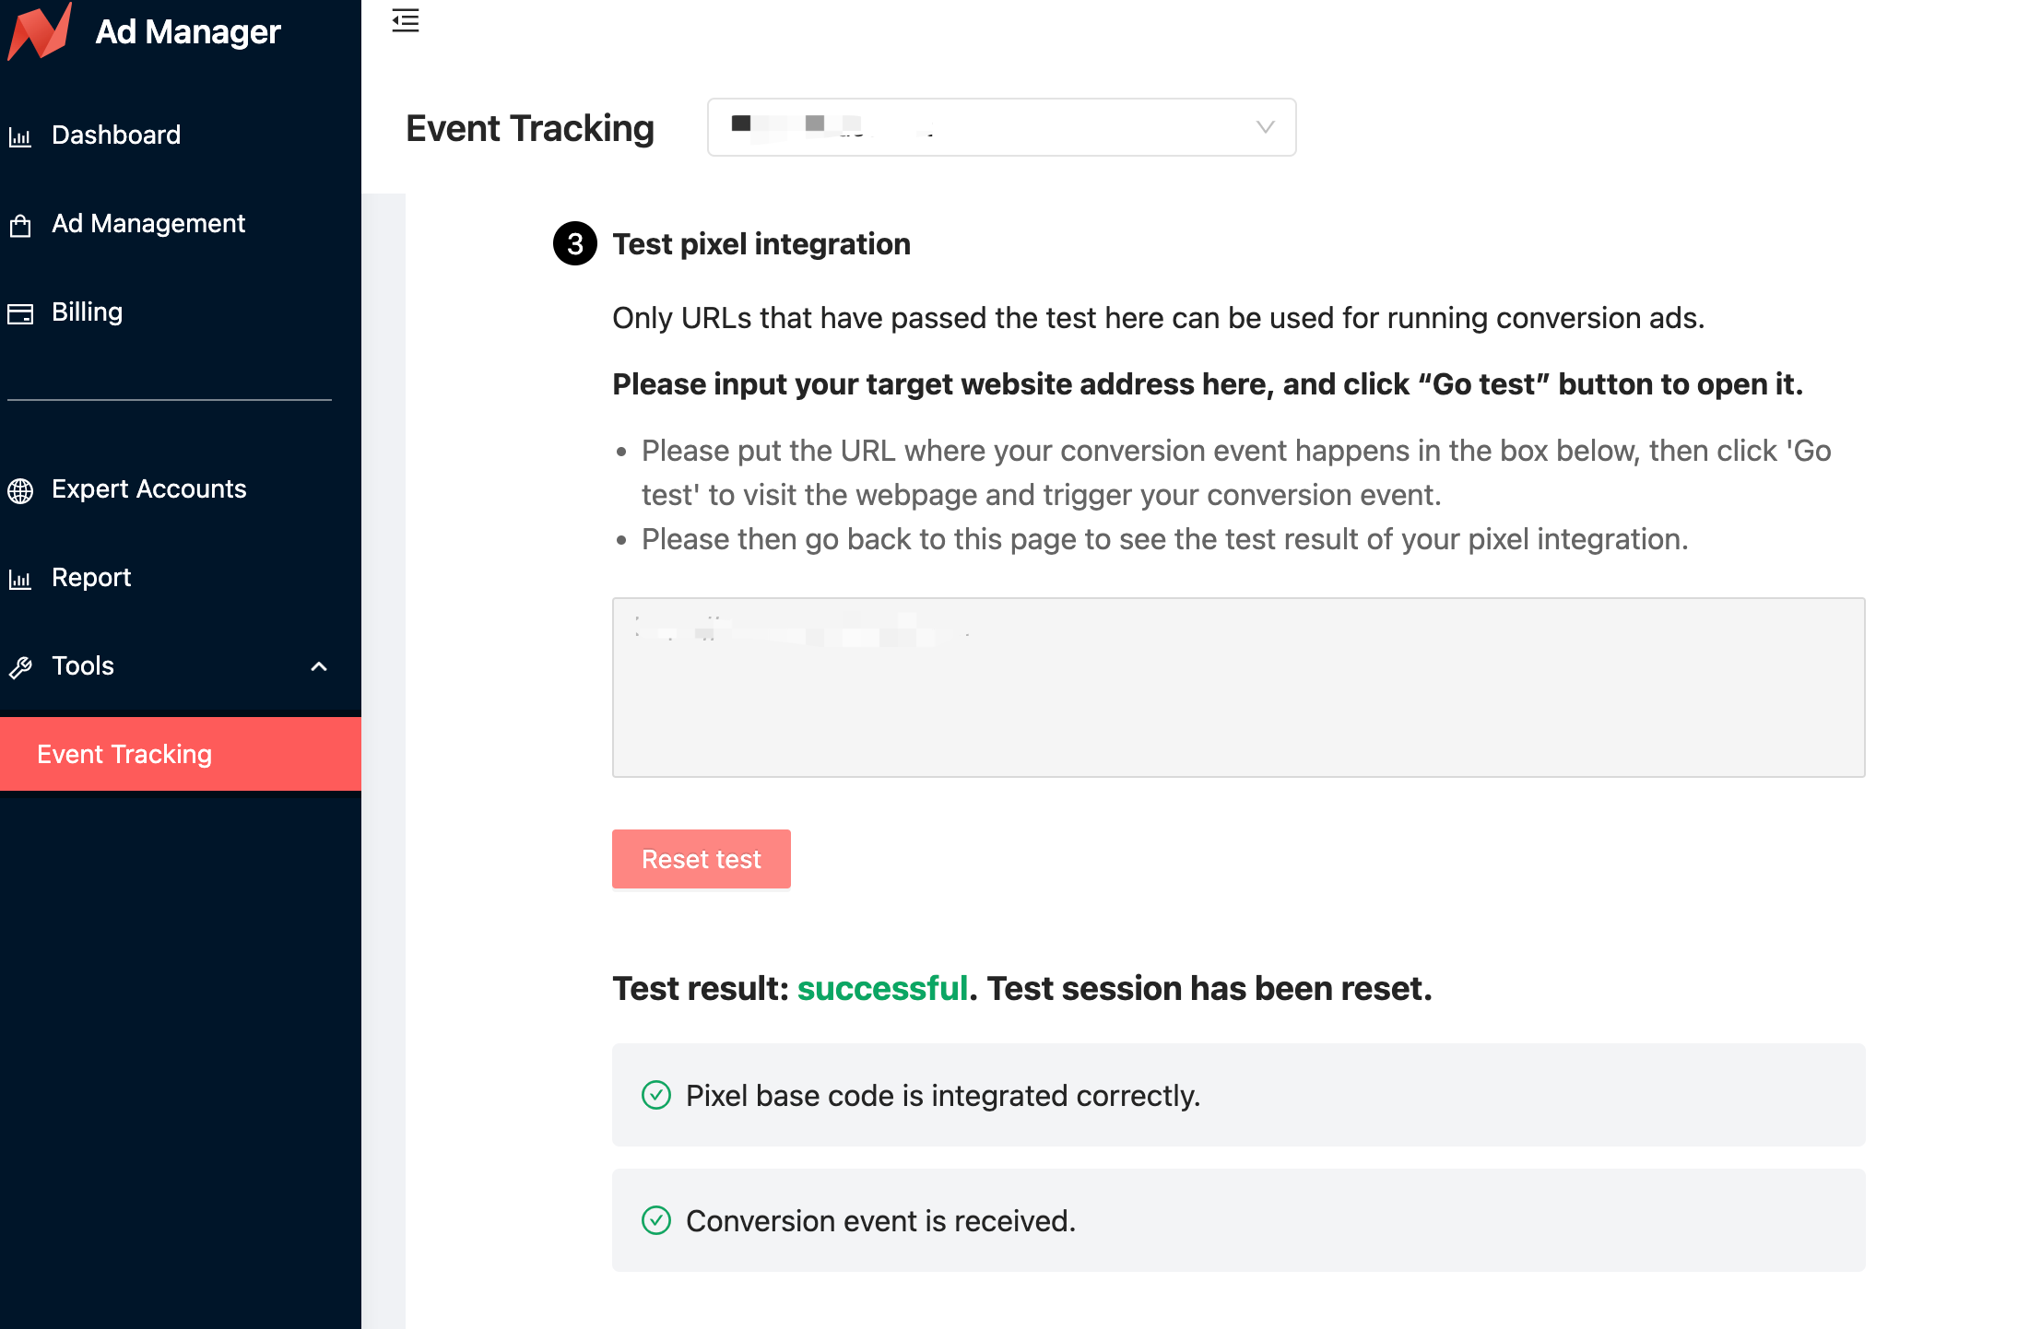Click the green check beside Conversion event

tap(655, 1220)
